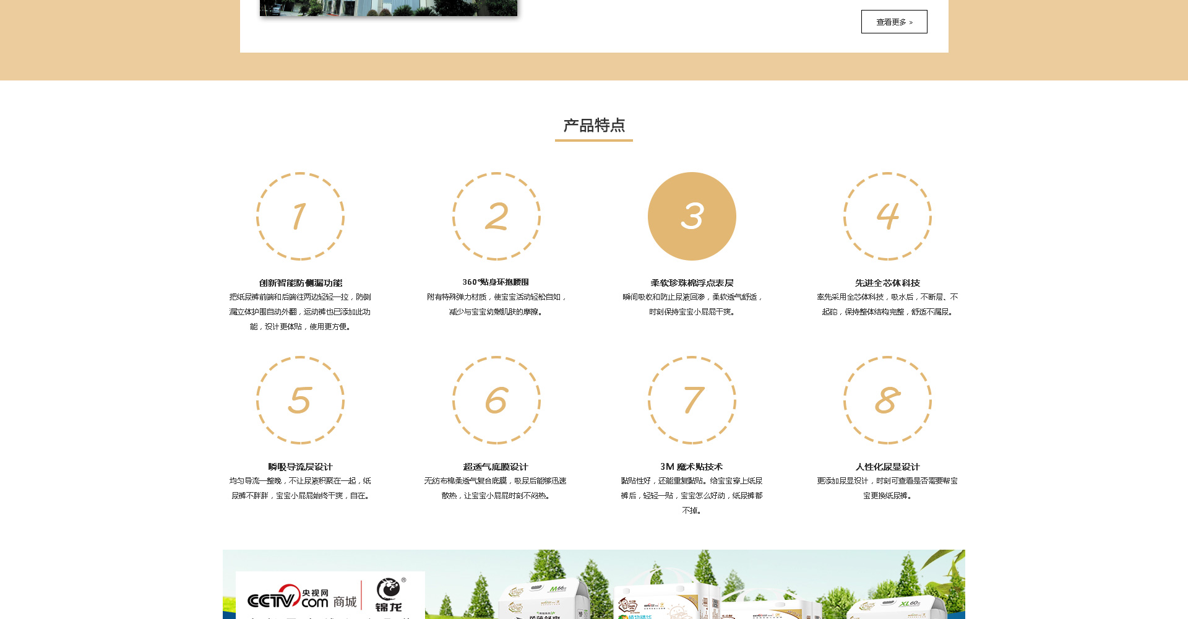This screenshot has height=619, width=1188.
Task: Click the filled gold circle numbered 3
Action: coord(692,216)
